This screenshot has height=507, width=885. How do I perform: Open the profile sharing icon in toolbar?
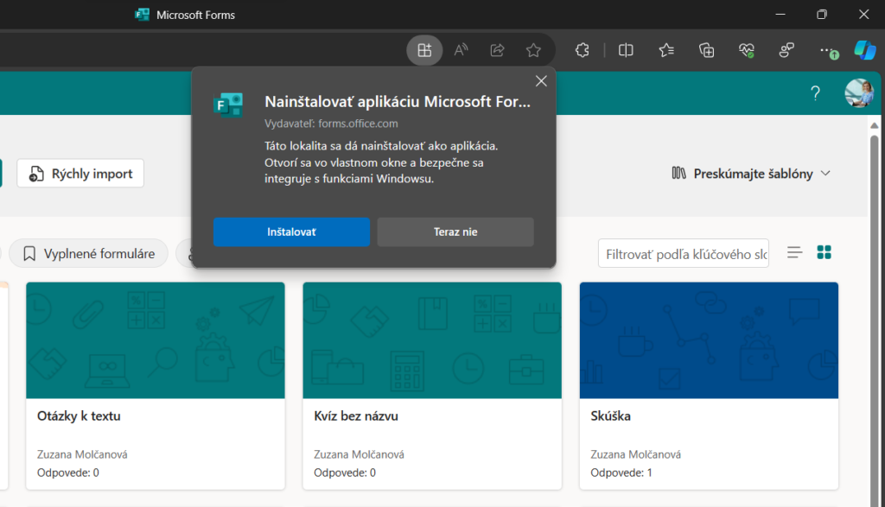point(786,50)
